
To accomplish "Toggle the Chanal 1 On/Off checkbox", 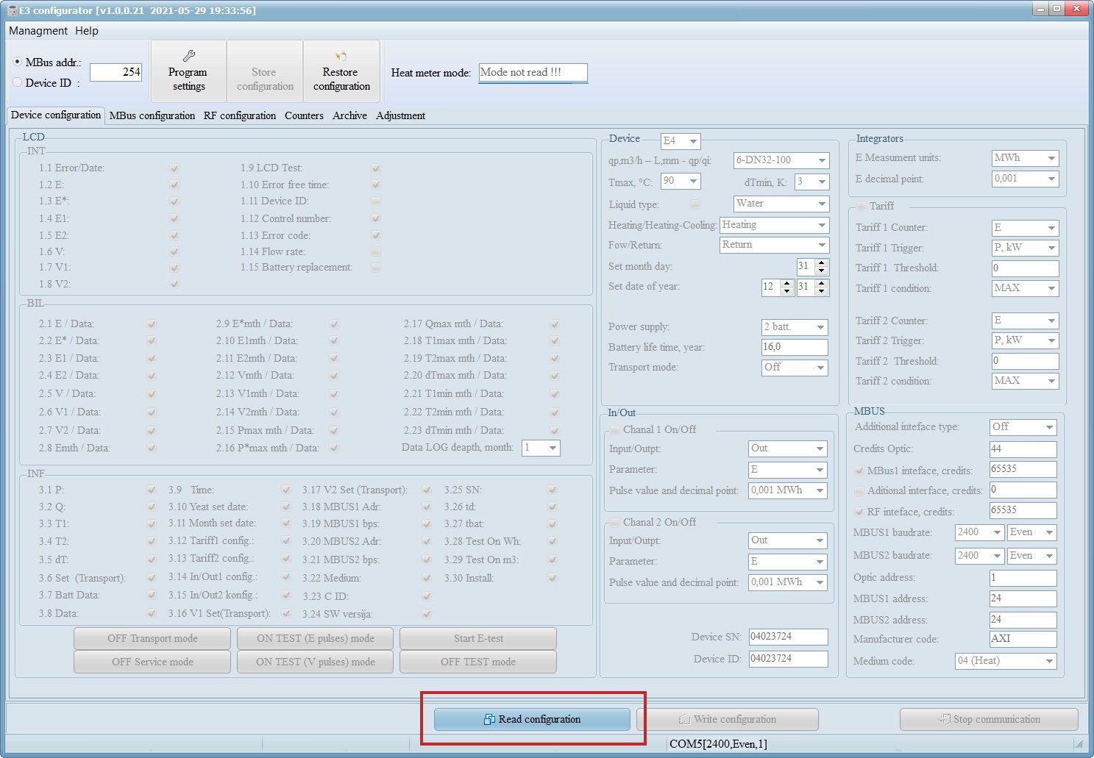I will coord(615,430).
